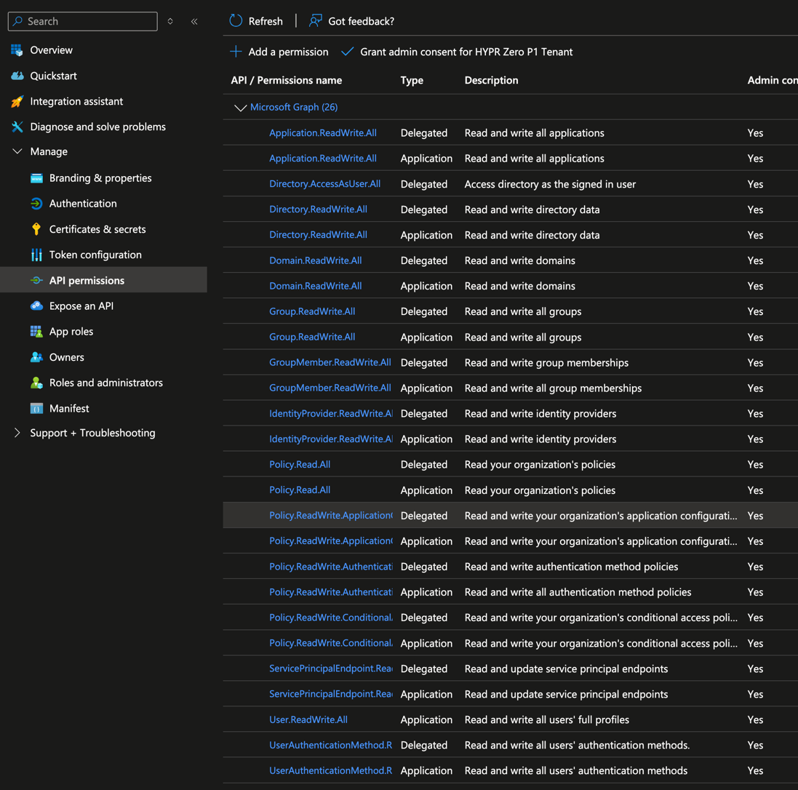Viewport: 798px width, 790px height.
Task: Open the Owners page
Action: (67, 357)
